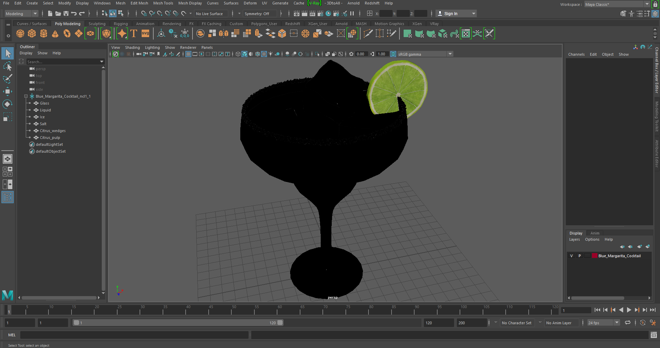Click the Multi-Cut knife tool icon
This screenshot has width=660, height=348.
click(x=368, y=34)
